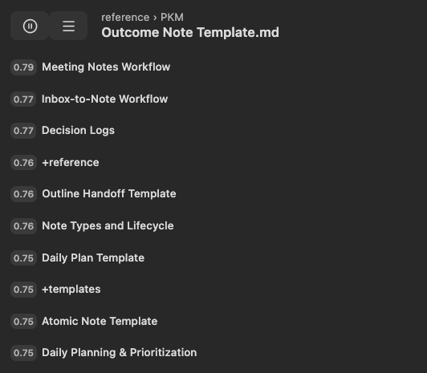
Task: Open the Meeting Notes Workflow result
Action: [x=106, y=67]
